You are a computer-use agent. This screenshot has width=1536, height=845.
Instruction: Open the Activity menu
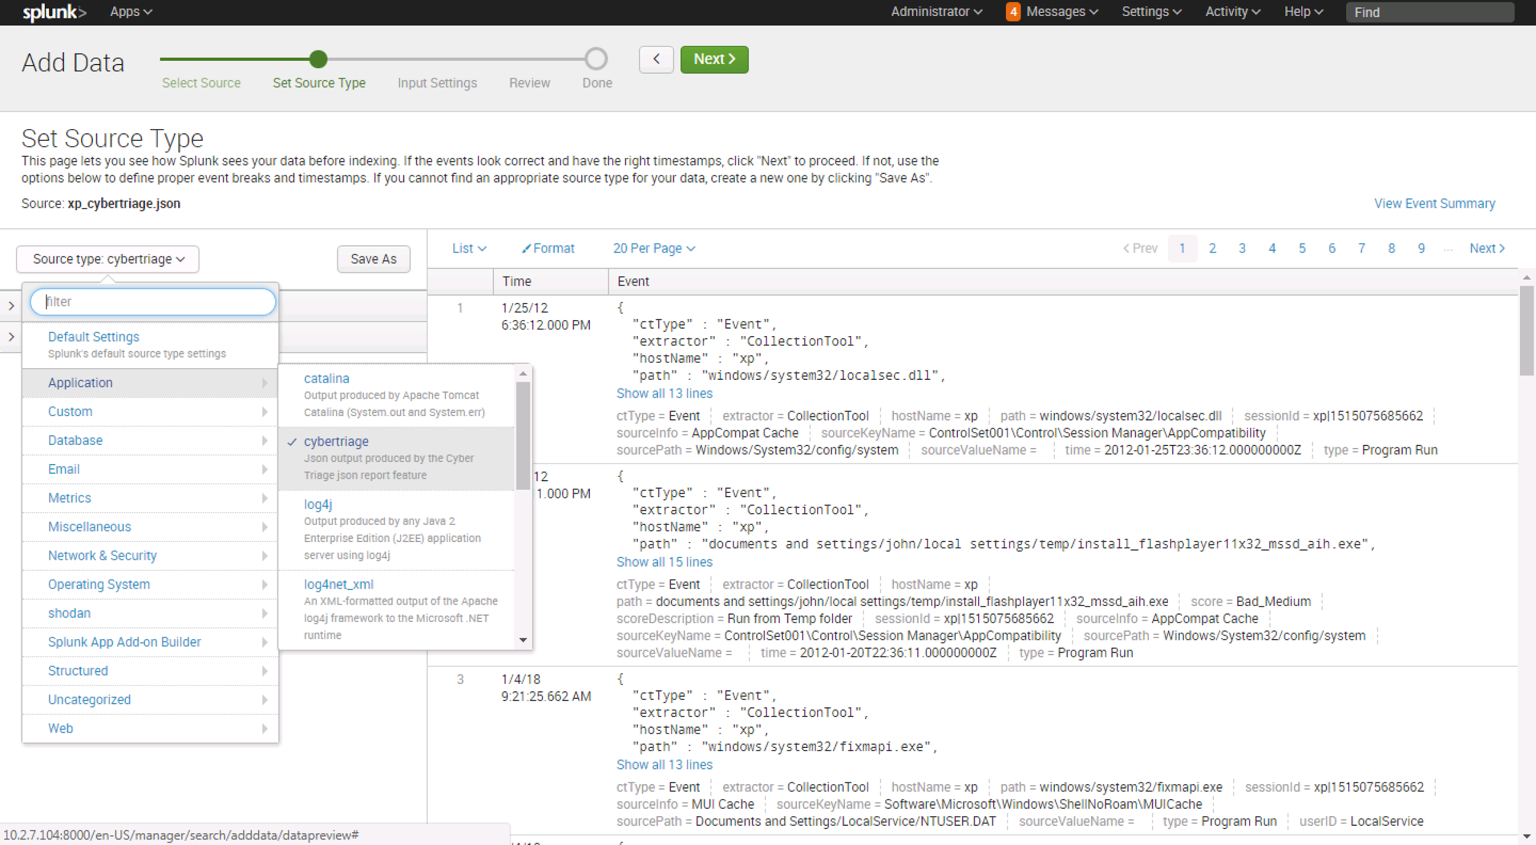pyautogui.click(x=1232, y=12)
